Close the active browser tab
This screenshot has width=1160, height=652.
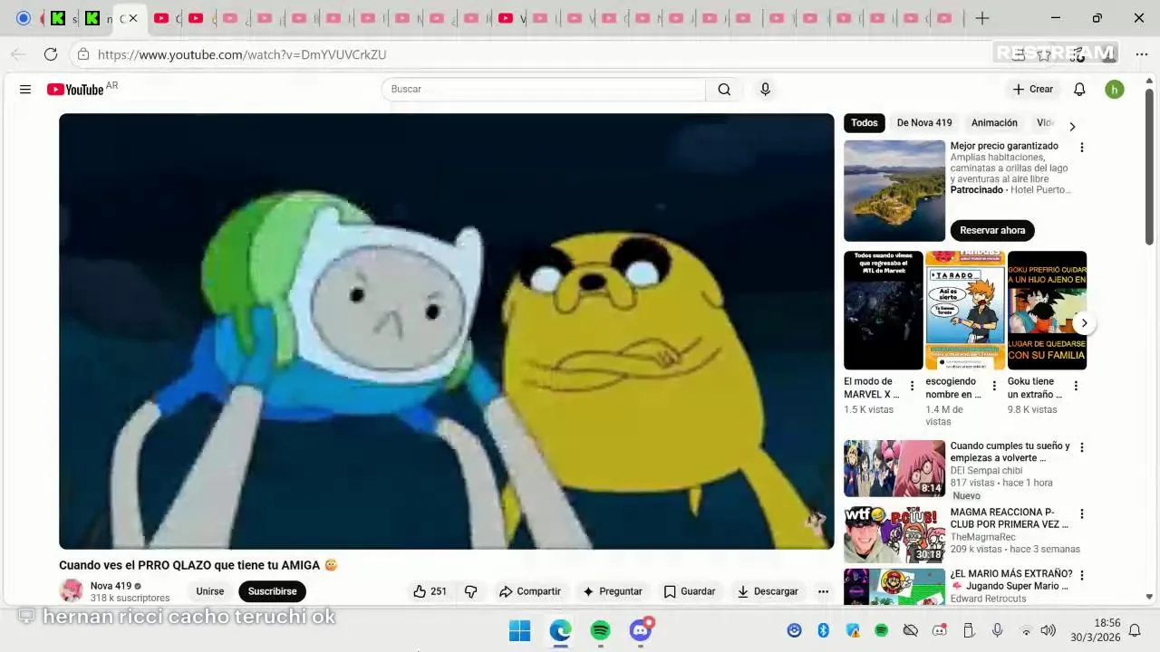coord(133,18)
